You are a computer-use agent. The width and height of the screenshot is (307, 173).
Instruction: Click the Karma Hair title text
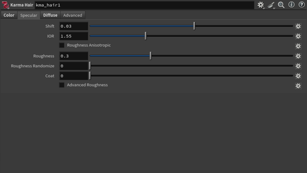[22, 5]
